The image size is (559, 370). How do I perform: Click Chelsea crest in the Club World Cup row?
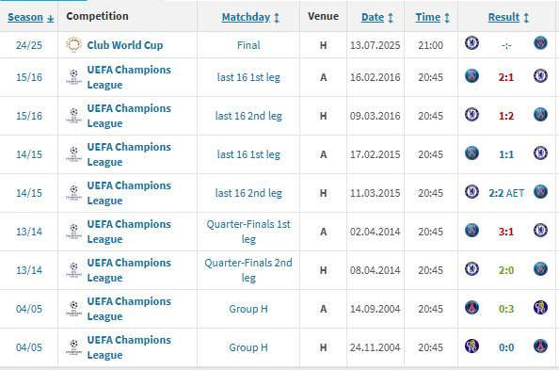[471, 43]
